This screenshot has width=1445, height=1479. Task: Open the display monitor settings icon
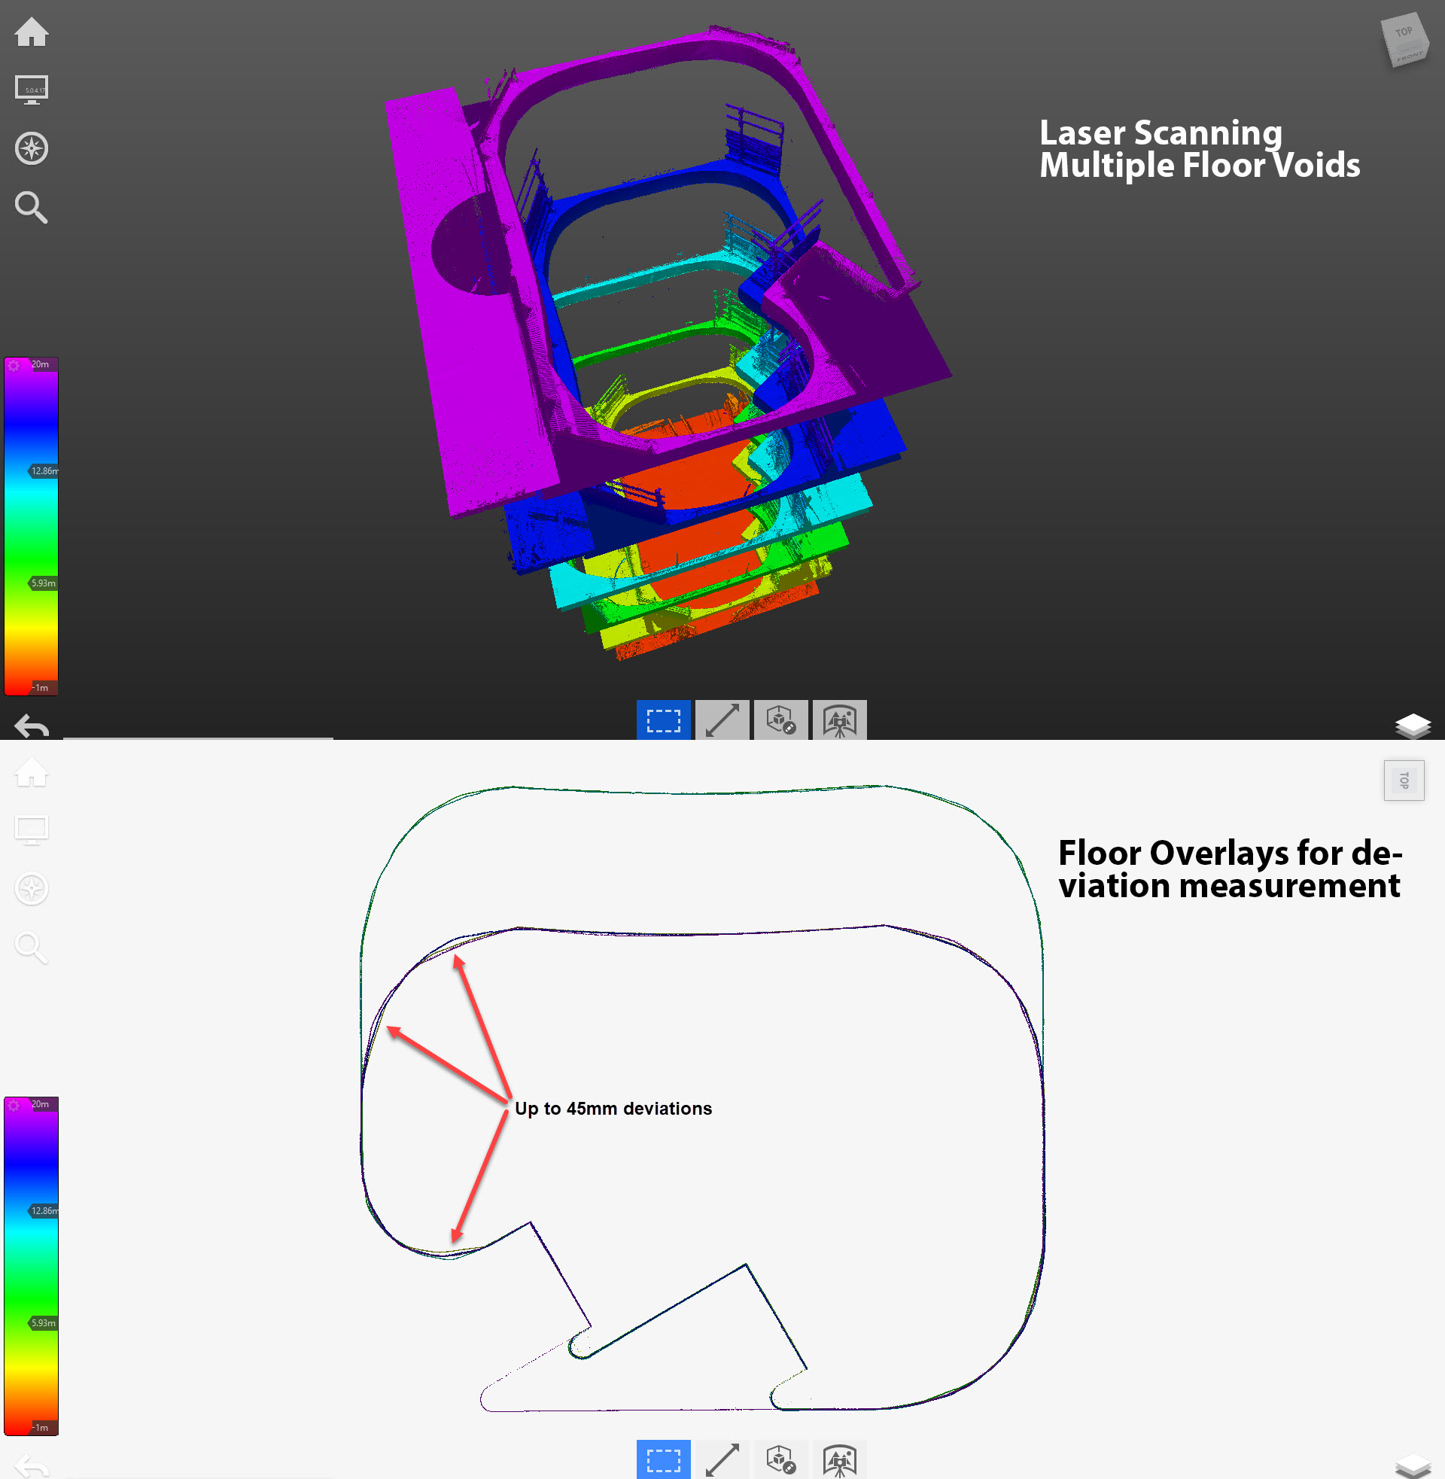(31, 90)
